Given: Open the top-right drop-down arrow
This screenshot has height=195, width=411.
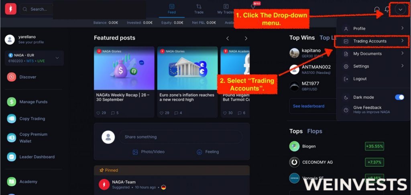Looking at the screenshot, I should point(400,10).
